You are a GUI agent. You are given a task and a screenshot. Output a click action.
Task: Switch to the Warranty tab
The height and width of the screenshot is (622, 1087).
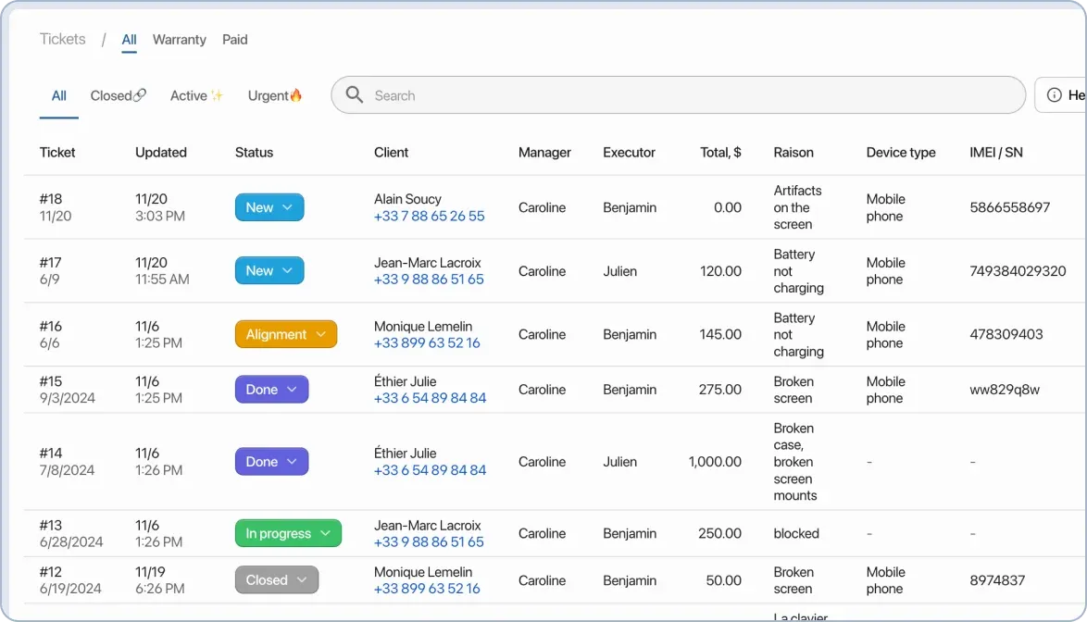(x=179, y=39)
